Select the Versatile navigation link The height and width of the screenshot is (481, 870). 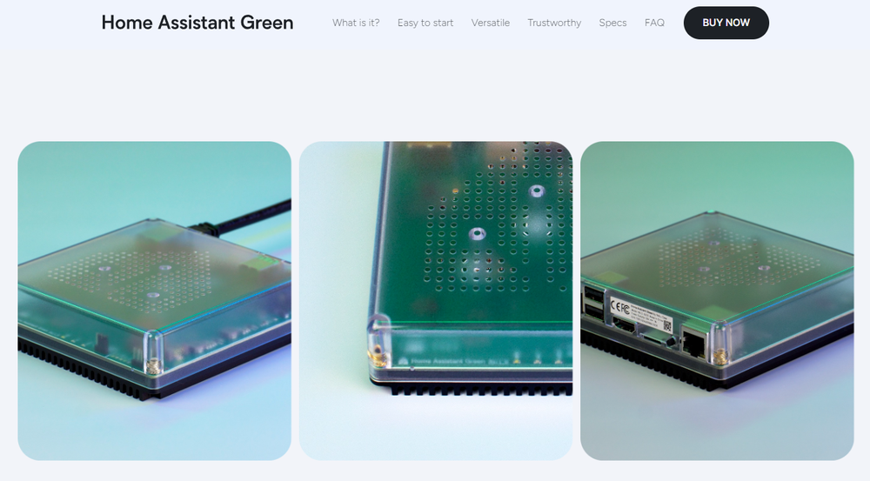point(491,23)
